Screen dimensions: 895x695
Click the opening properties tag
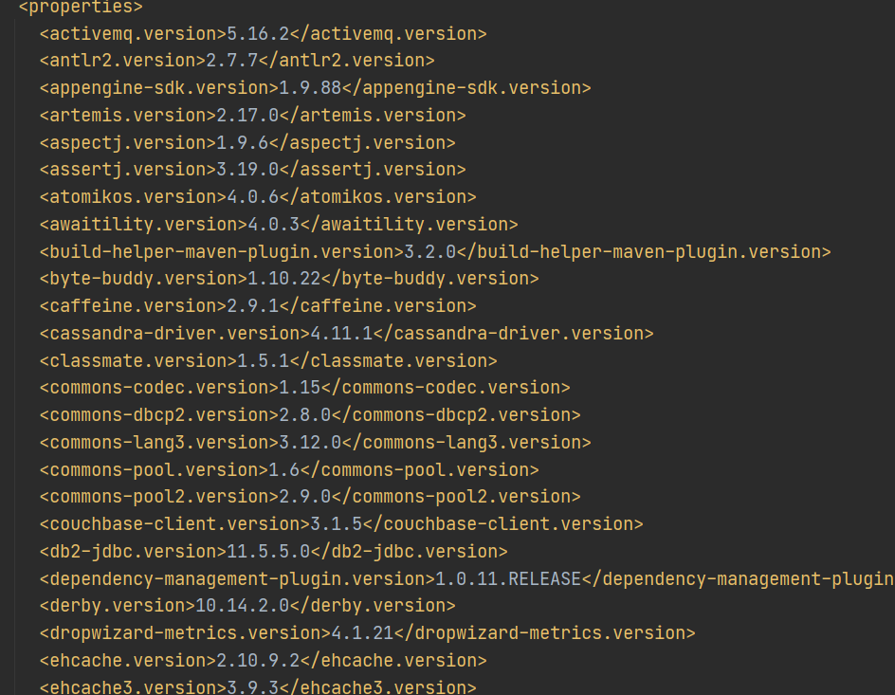(x=81, y=8)
